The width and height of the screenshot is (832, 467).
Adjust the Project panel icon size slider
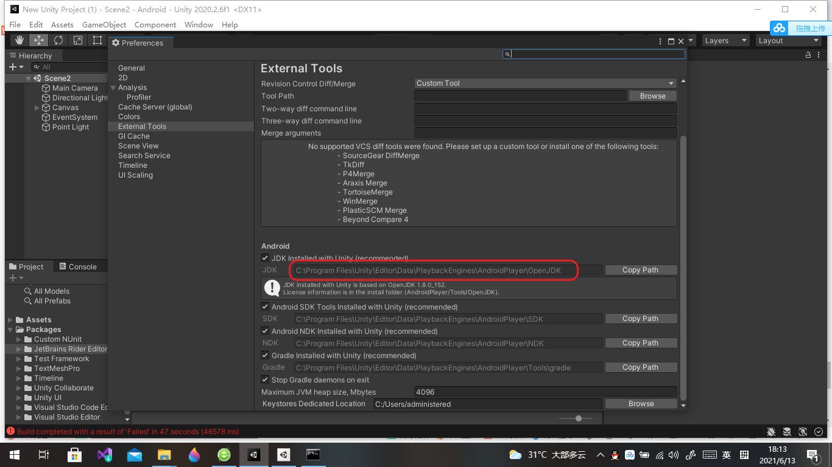579,418
